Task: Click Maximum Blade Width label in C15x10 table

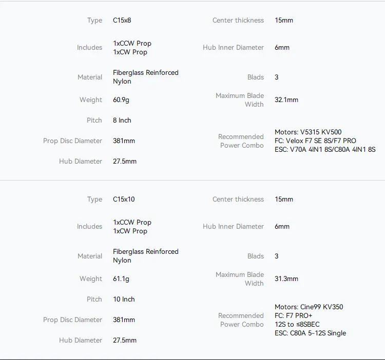Action: point(240,279)
